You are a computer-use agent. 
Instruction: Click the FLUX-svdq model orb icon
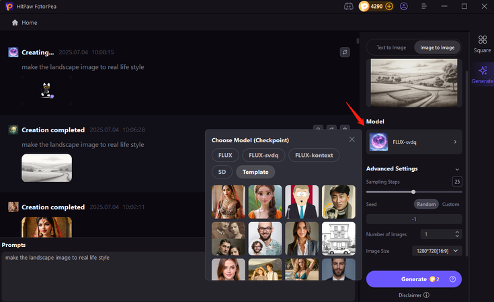[378, 142]
